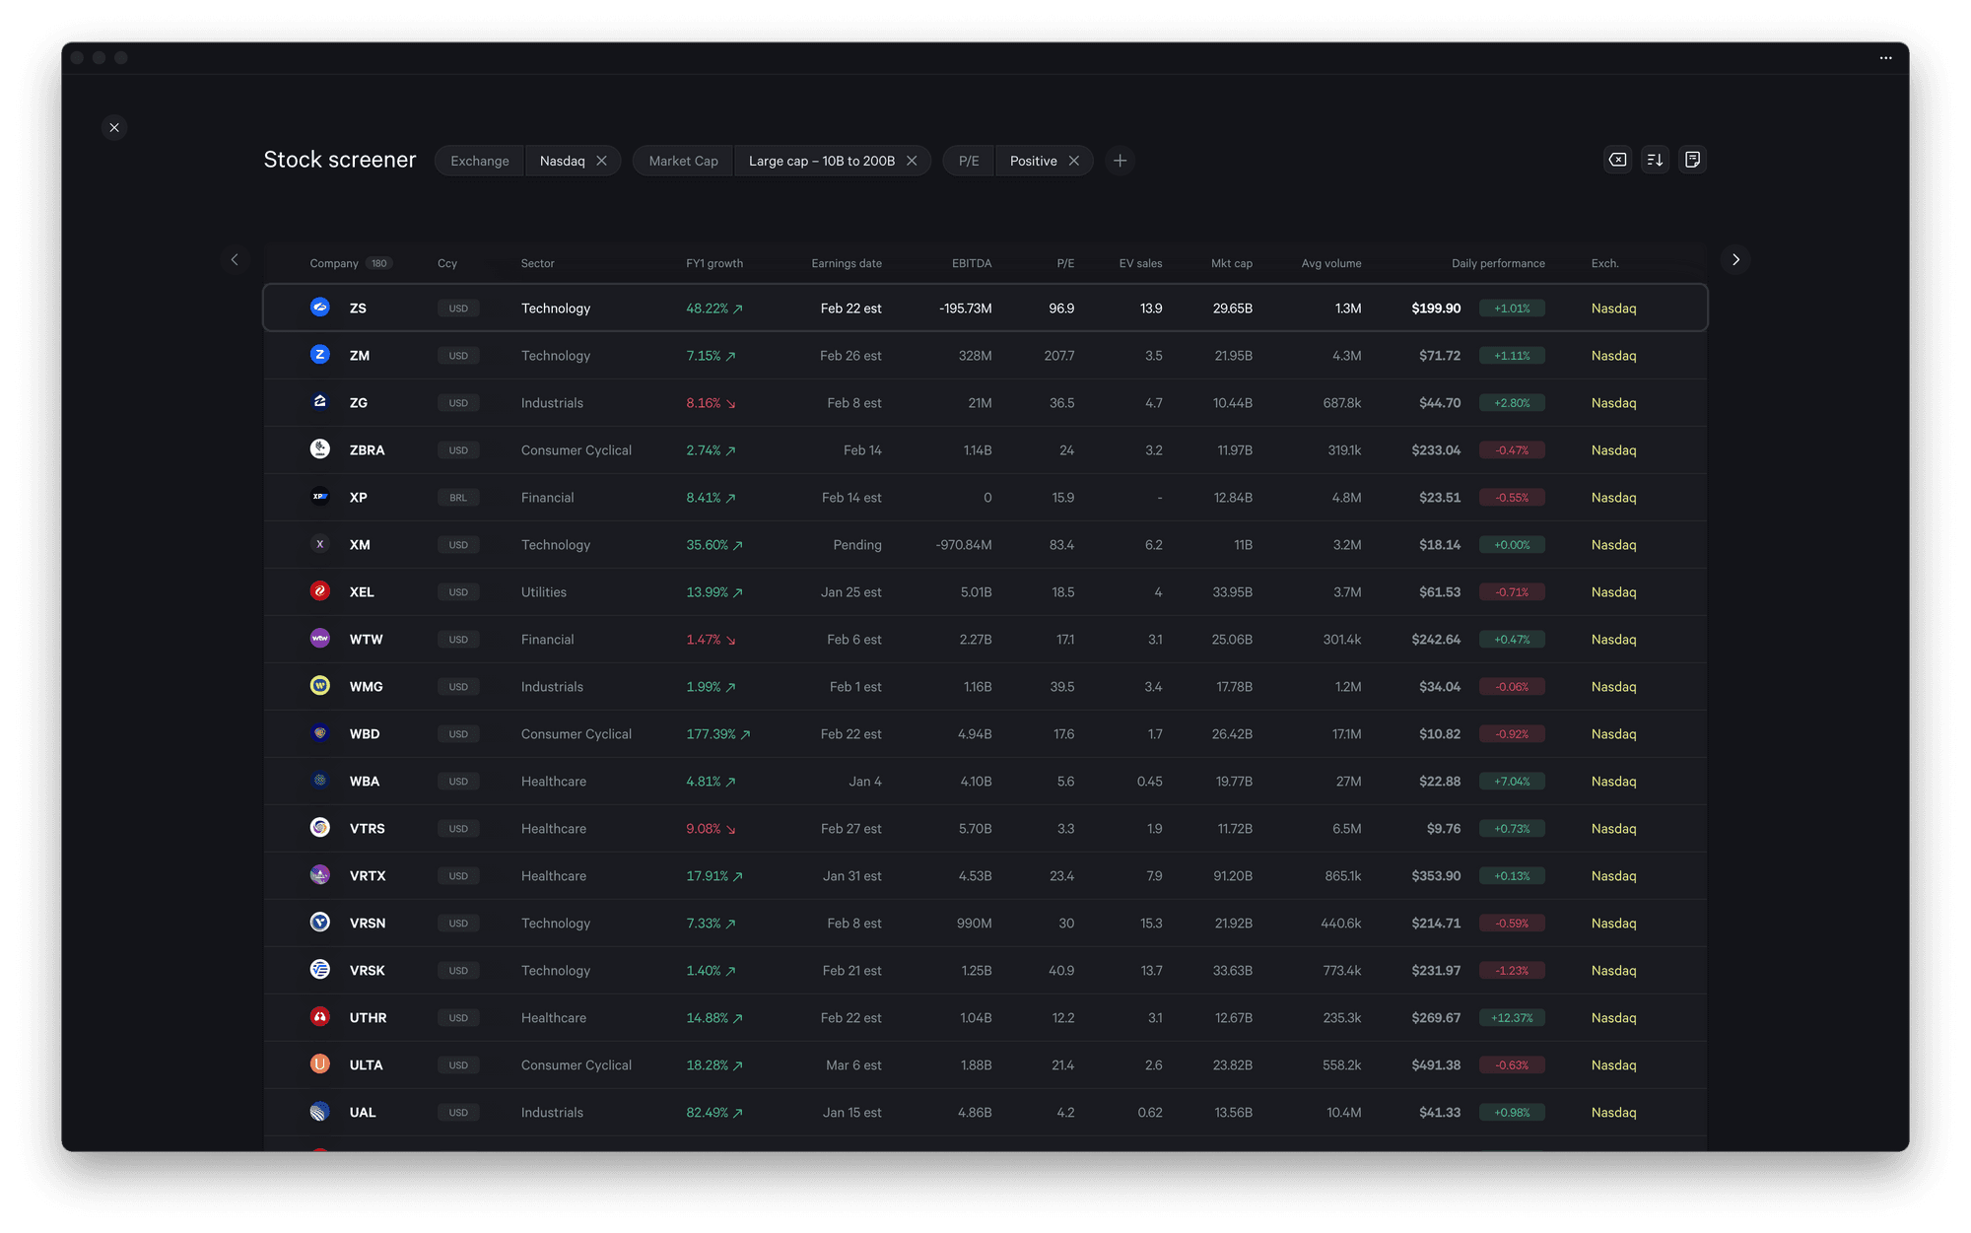Click the ULTA company logo icon
Viewport: 1971px width, 1233px height.
click(x=320, y=1064)
